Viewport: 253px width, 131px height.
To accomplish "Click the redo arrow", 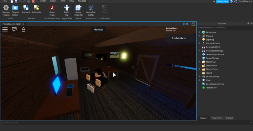I will 25,1.
